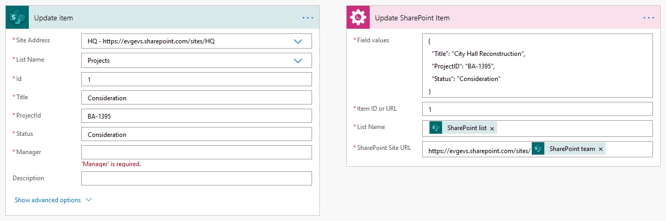Click the Item ID or URL field
The width and height of the screenshot is (666, 221).
pos(538,109)
